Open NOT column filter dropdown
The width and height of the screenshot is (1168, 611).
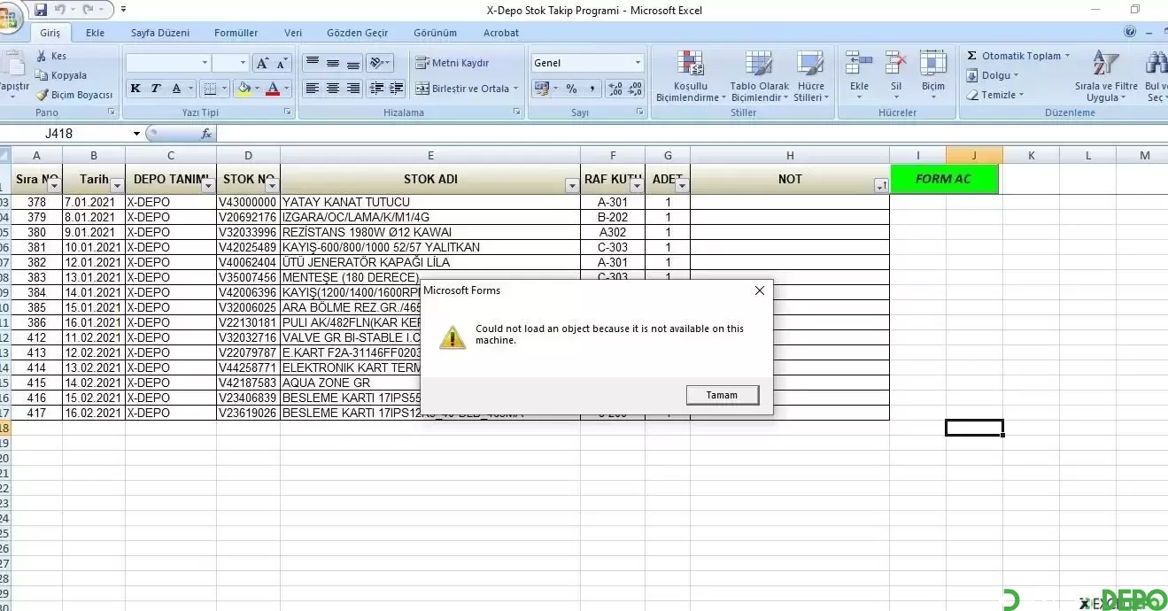tap(880, 186)
